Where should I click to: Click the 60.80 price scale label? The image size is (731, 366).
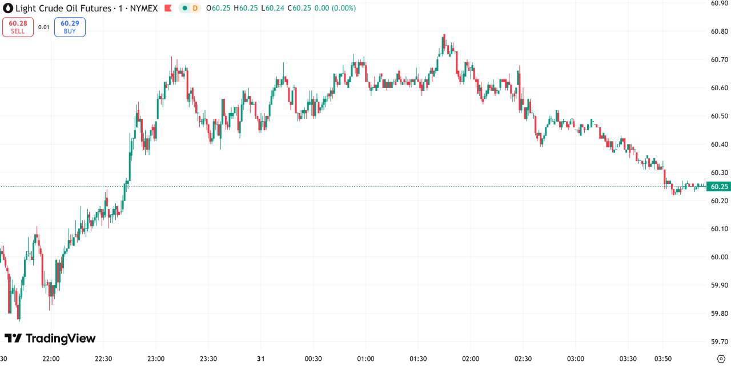[x=719, y=31]
